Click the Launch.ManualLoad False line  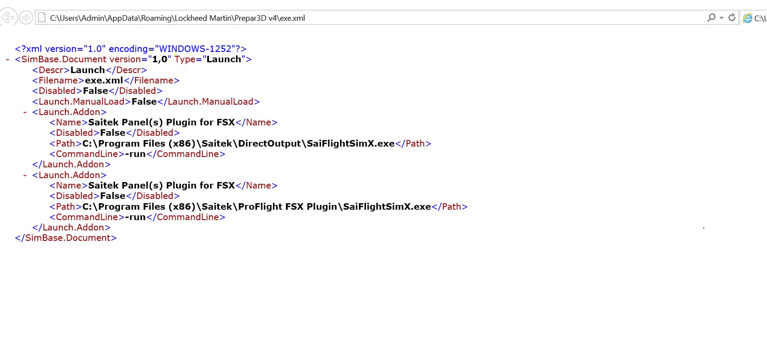pyautogui.click(x=146, y=102)
